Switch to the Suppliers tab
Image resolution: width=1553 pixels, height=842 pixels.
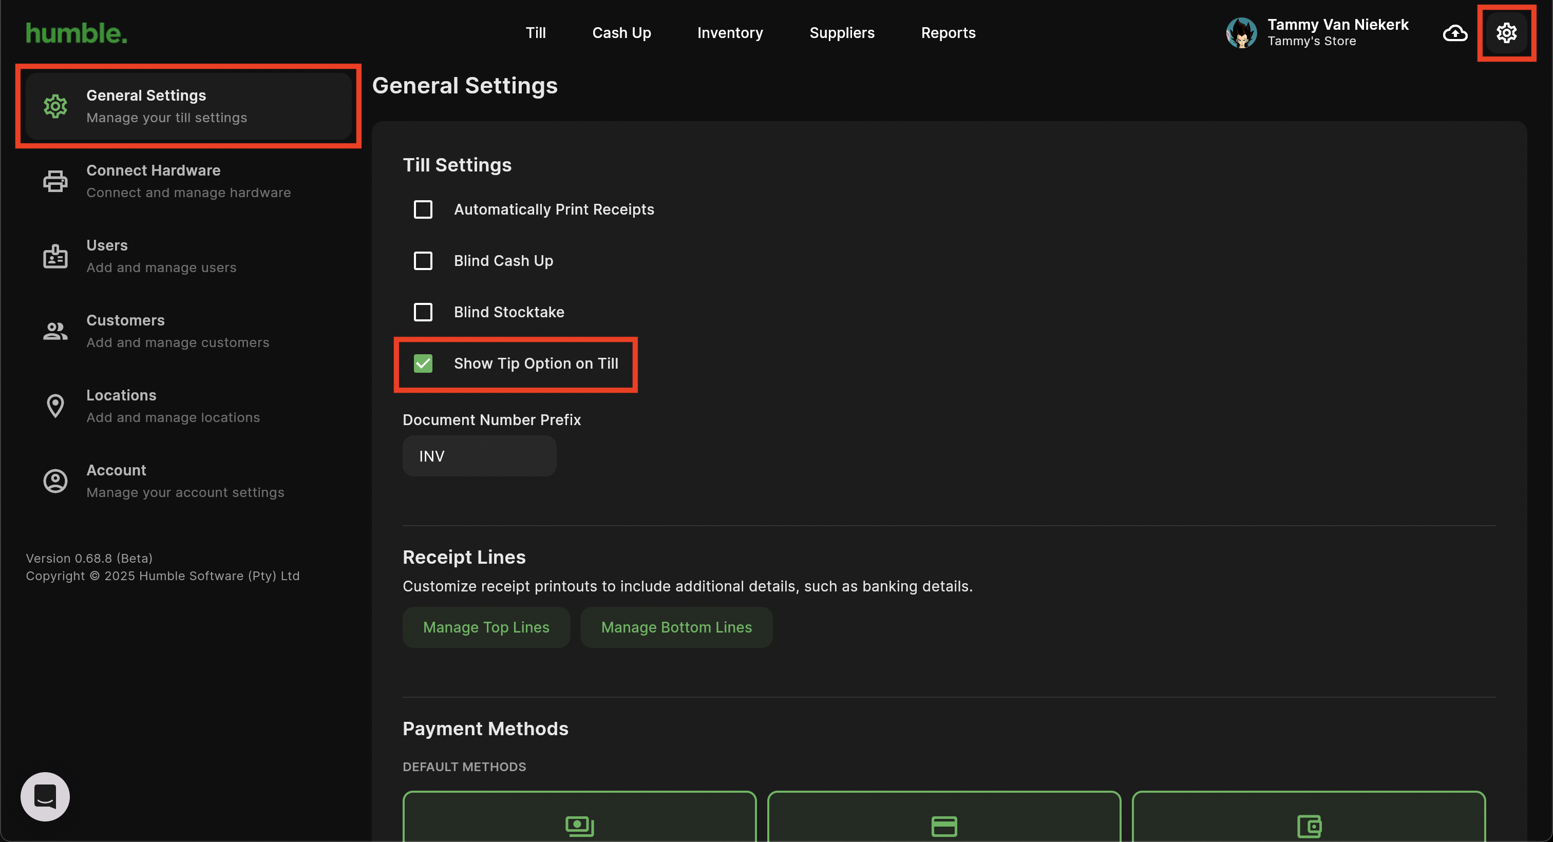842,32
